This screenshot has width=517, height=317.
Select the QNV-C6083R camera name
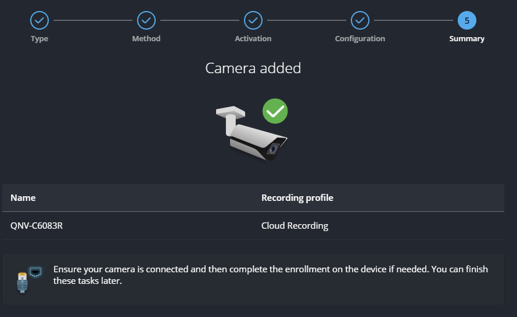pos(37,226)
